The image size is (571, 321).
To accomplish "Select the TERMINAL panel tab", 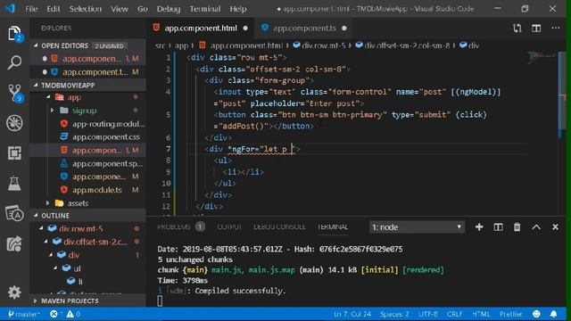I will tap(333, 226).
